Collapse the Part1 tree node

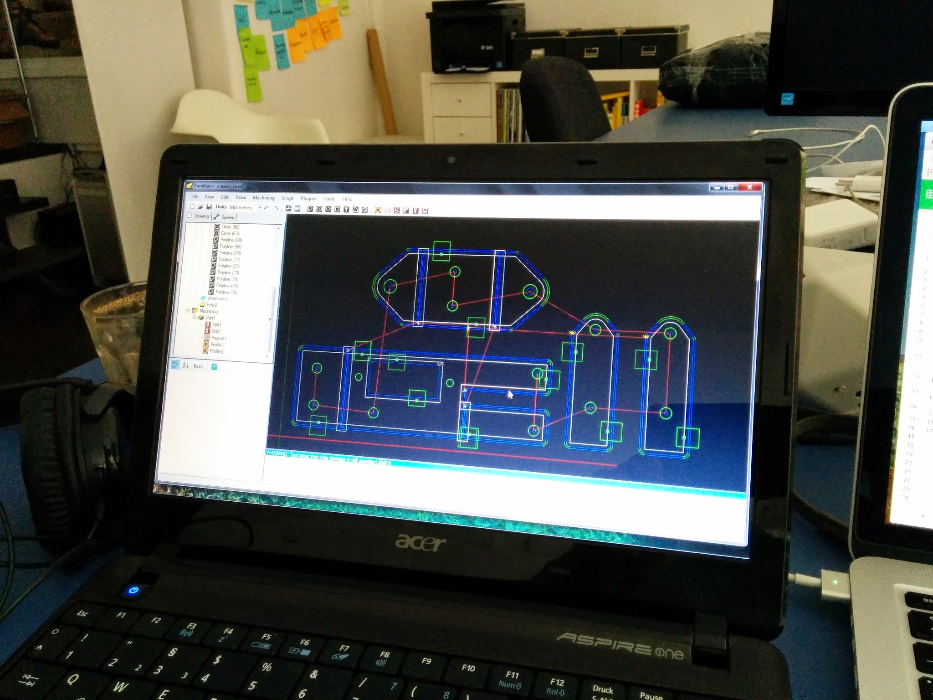click(x=195, y=318)
